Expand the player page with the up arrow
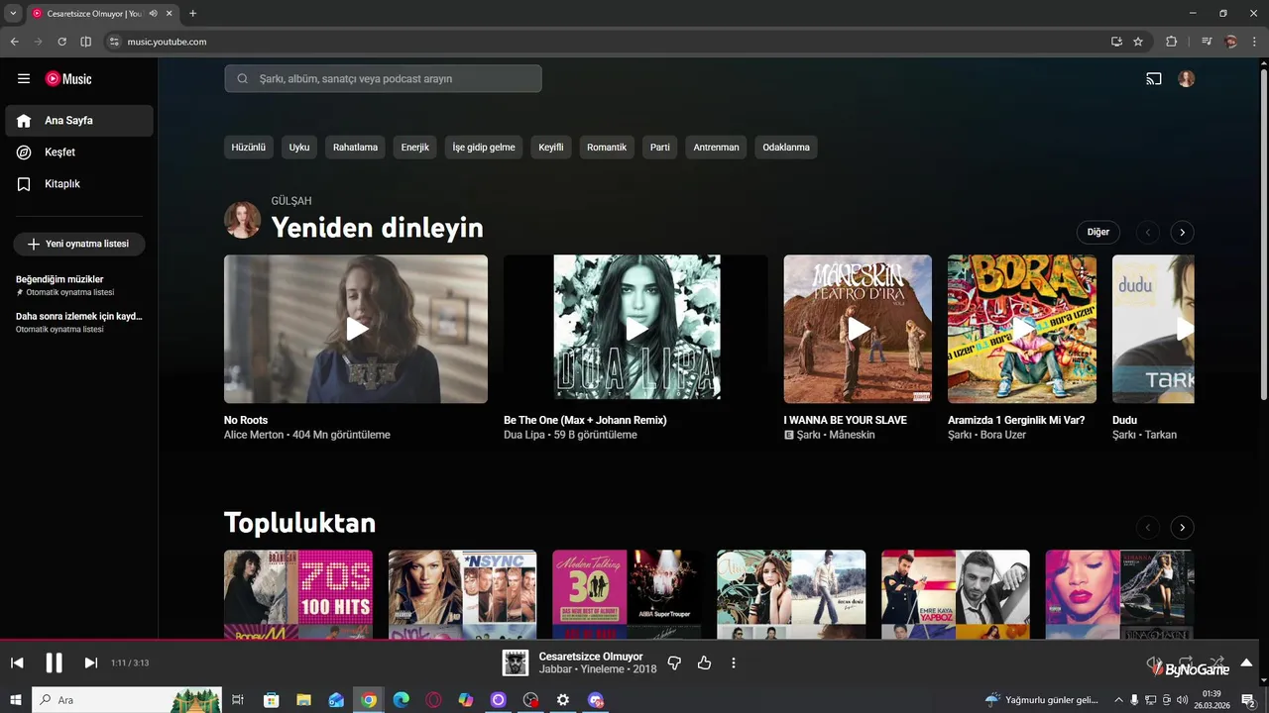Image resolution: width=1269 pixels, height=713 pixels. click(x=1246, y=662)
